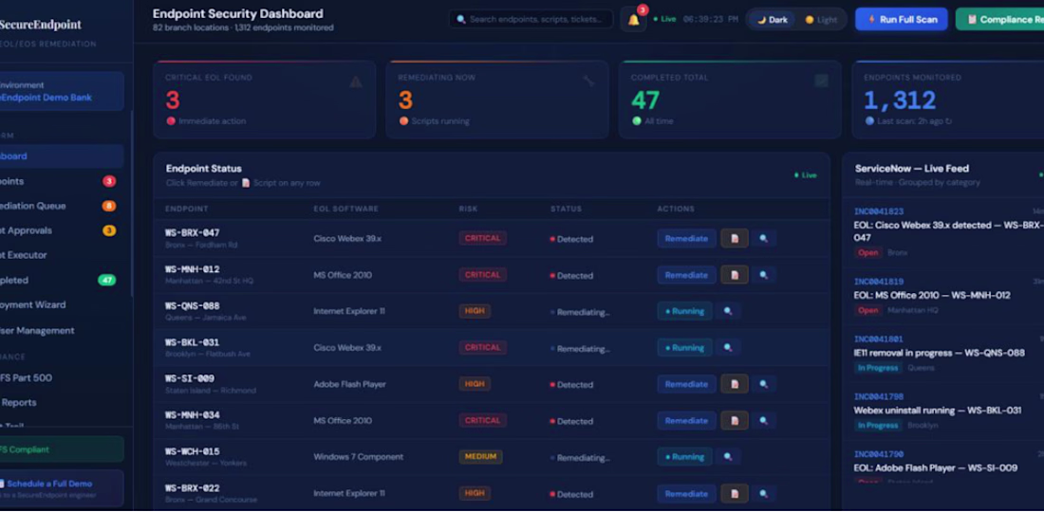1044x512 pixels.
Task: Click warning triangle icon on Critical EOL card
Action: coord(356,82)
